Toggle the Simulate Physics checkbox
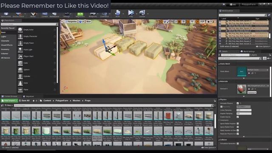 238,103
